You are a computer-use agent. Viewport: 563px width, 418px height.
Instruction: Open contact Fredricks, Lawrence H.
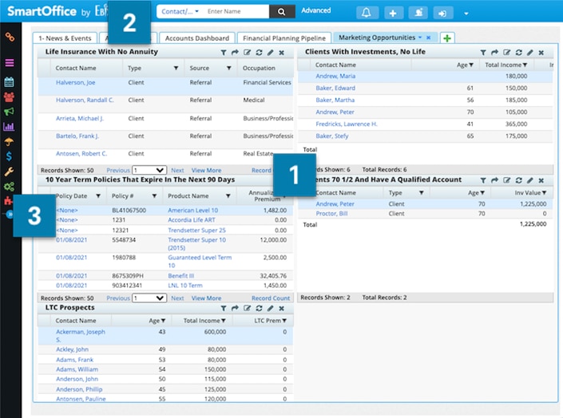347,124
